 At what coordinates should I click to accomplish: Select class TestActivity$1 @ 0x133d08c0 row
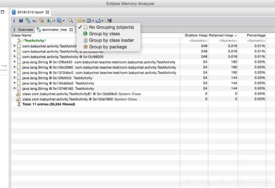138,94
